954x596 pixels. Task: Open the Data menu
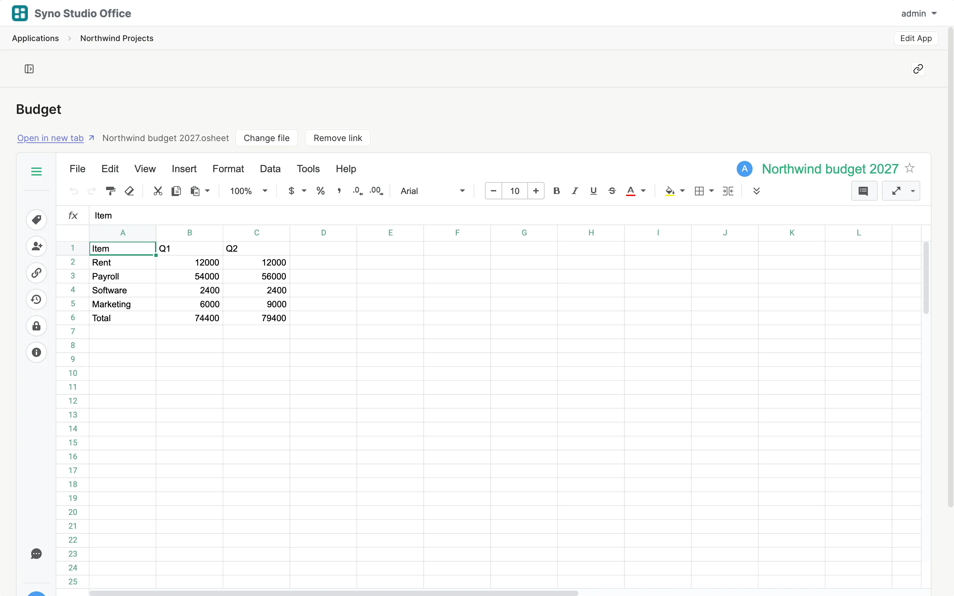pos(270,169)
